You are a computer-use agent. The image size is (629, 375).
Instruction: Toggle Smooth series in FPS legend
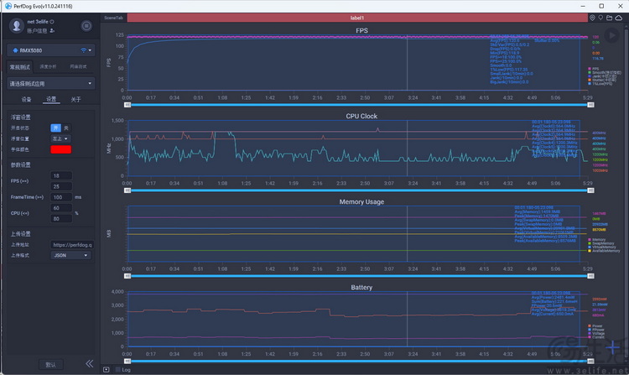point(605,73)
